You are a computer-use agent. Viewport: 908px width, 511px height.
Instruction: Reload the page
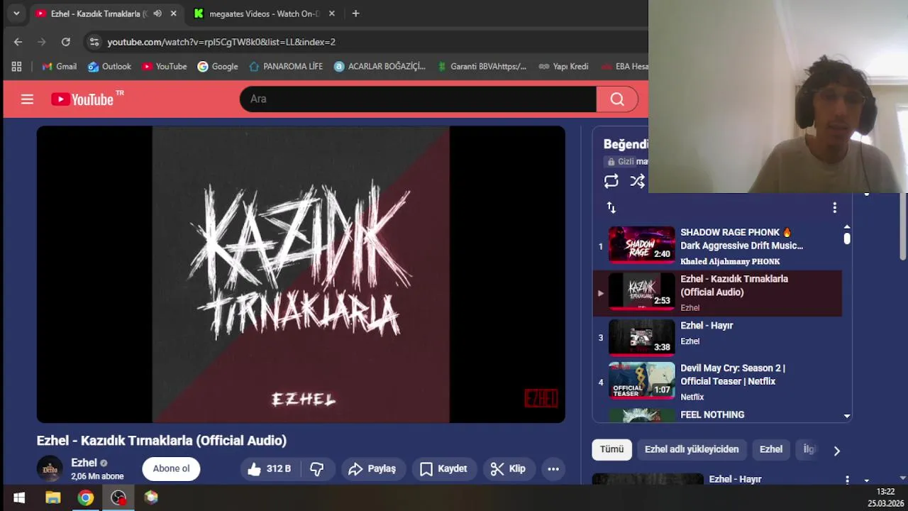[x=65, y=42]
